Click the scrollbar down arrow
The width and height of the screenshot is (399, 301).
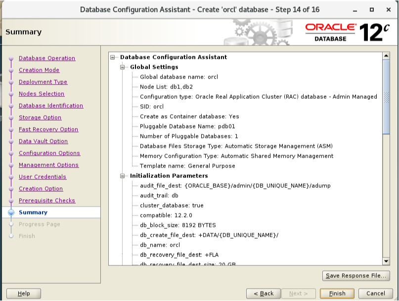pyautogui.click(x=386, y=261)
